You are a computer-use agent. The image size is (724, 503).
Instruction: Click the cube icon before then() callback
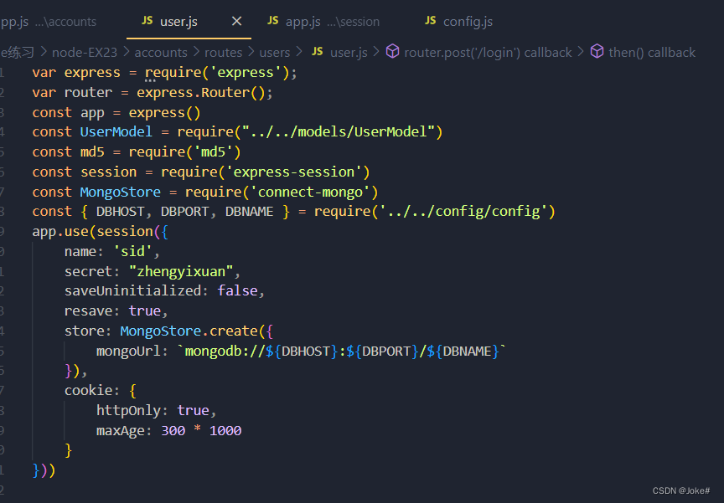(x=597, y=52)
